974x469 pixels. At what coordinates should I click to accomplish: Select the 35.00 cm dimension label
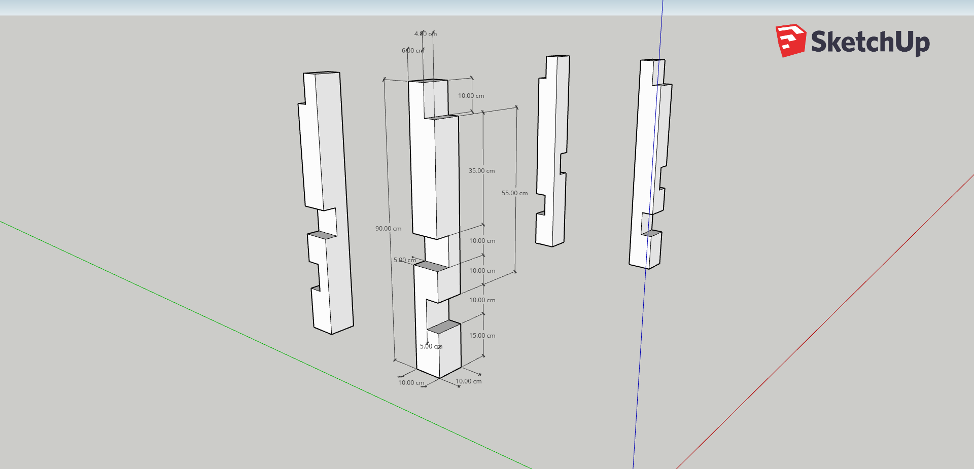point(481,171)
